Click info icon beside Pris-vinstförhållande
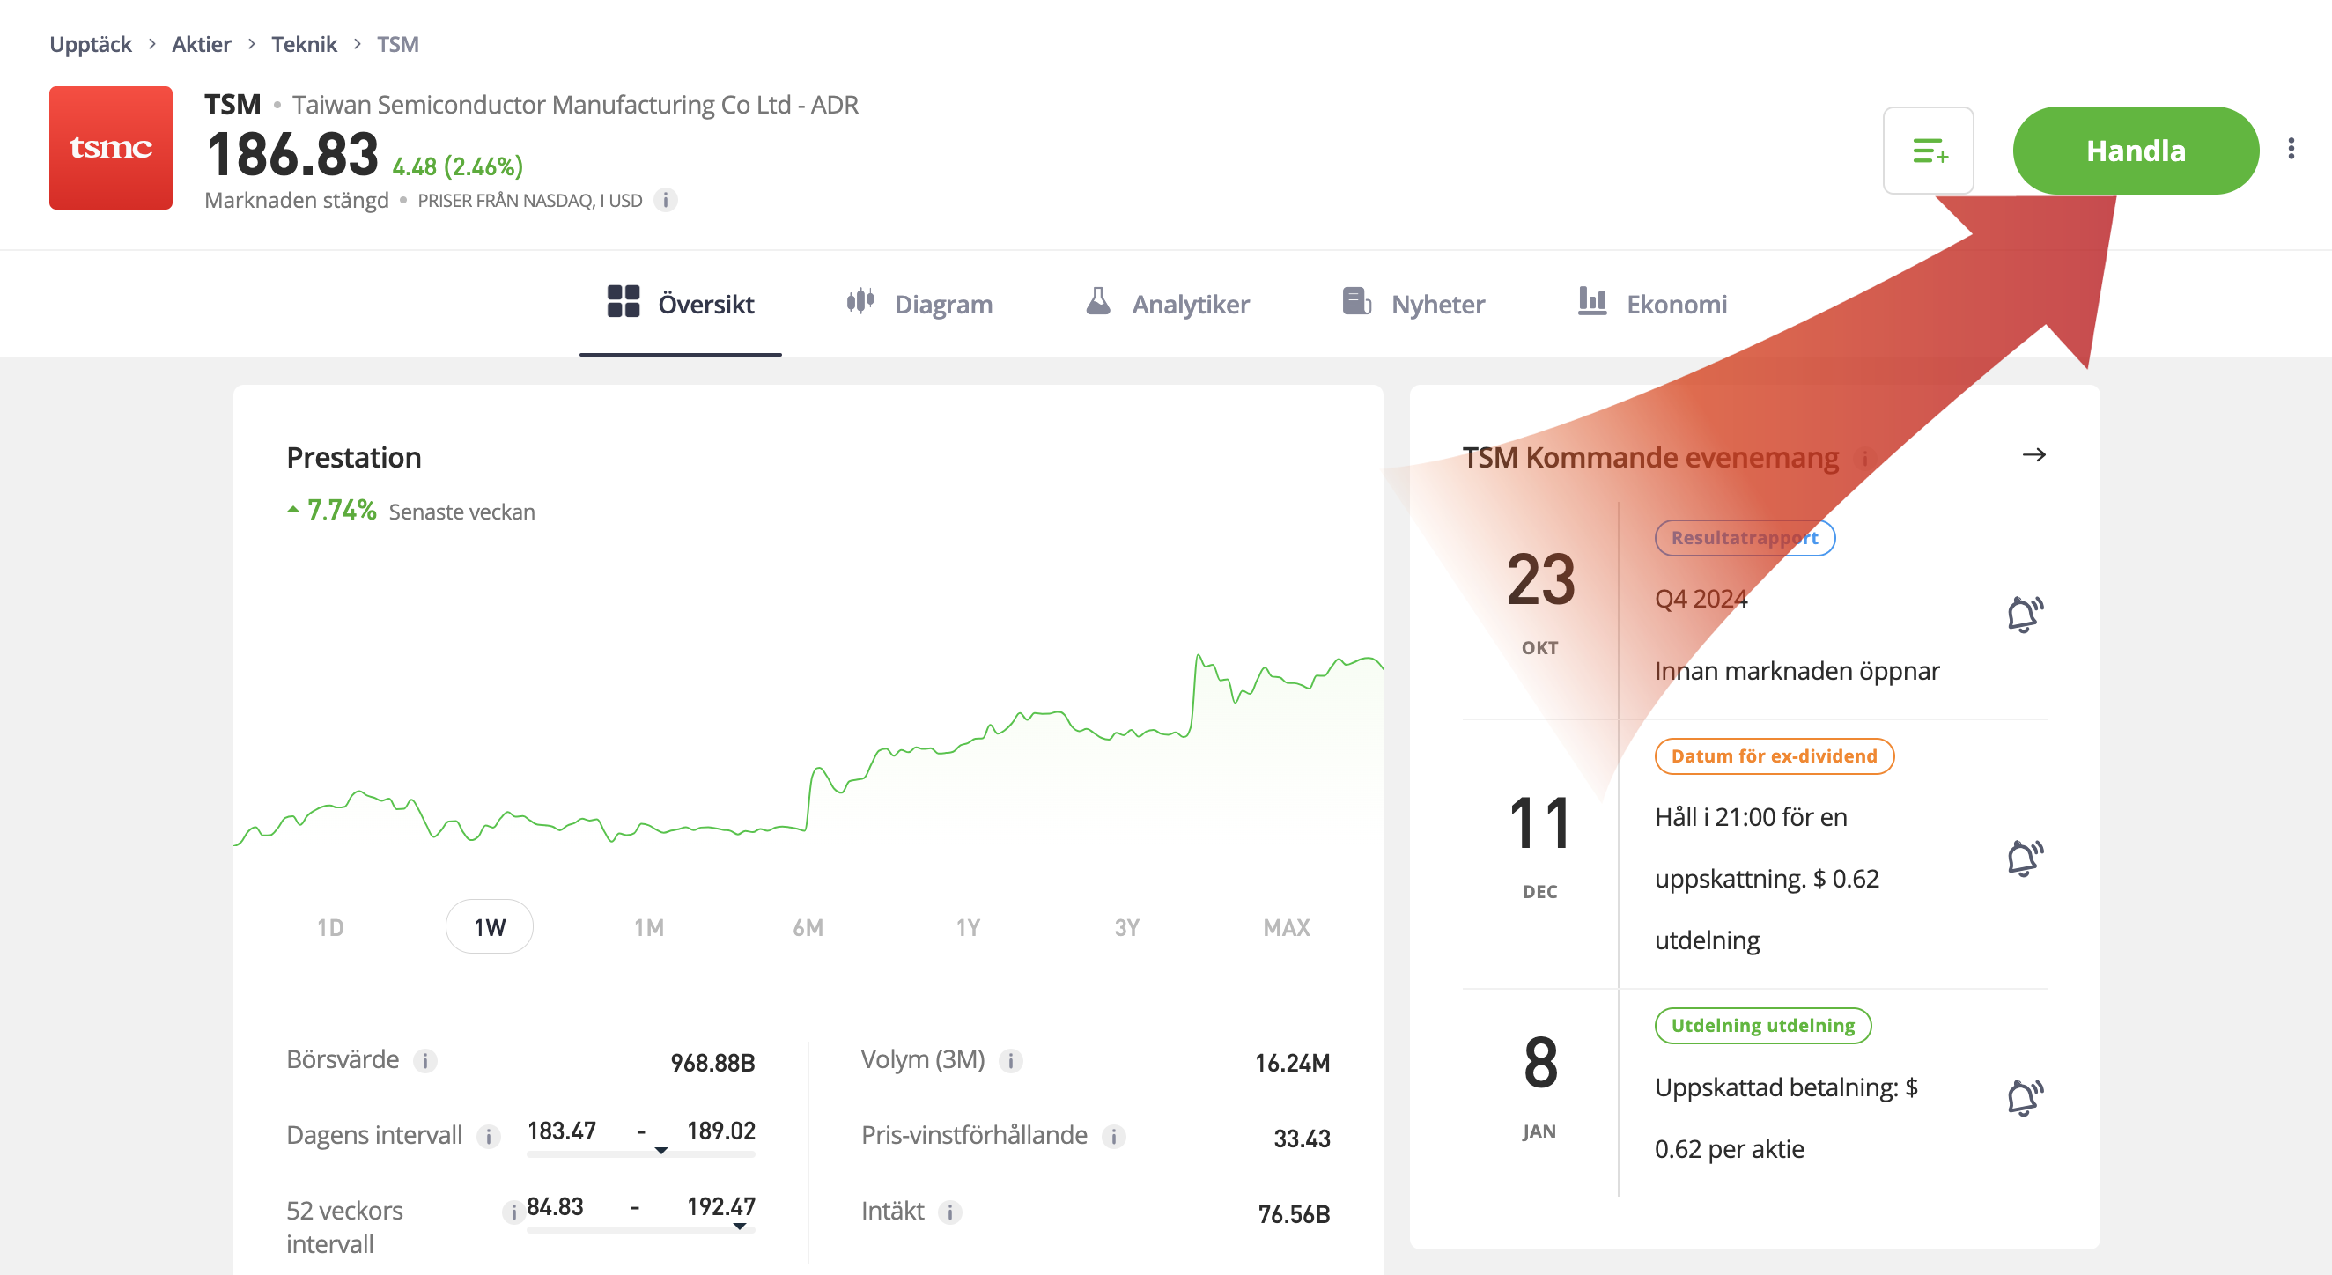 pos(1113,1137)
